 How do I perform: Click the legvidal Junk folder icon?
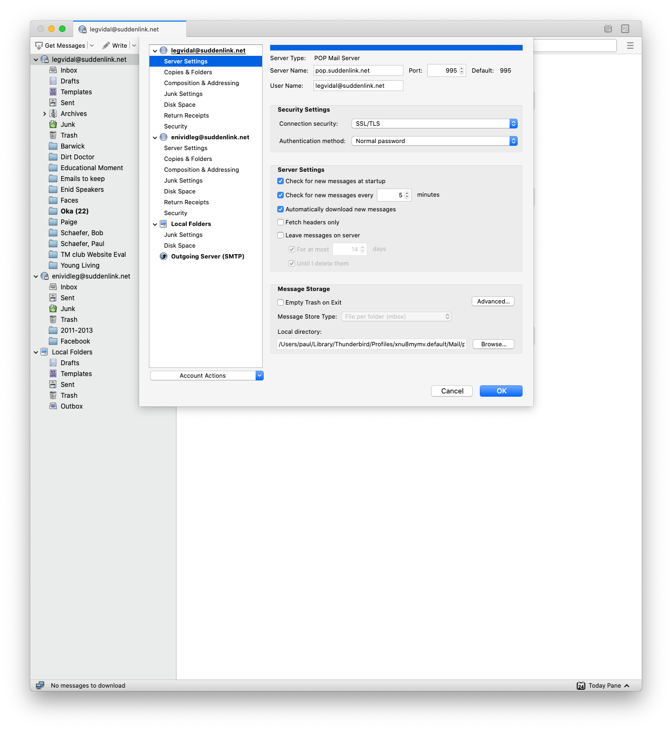coord(53,125)
